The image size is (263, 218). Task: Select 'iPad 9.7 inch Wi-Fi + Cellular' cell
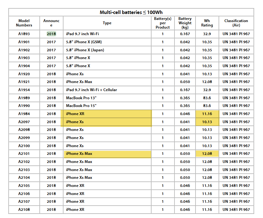click(91, 90)
